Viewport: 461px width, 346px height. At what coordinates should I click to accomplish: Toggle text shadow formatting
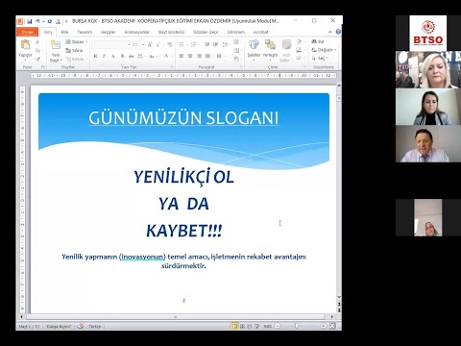click(122, 56)
